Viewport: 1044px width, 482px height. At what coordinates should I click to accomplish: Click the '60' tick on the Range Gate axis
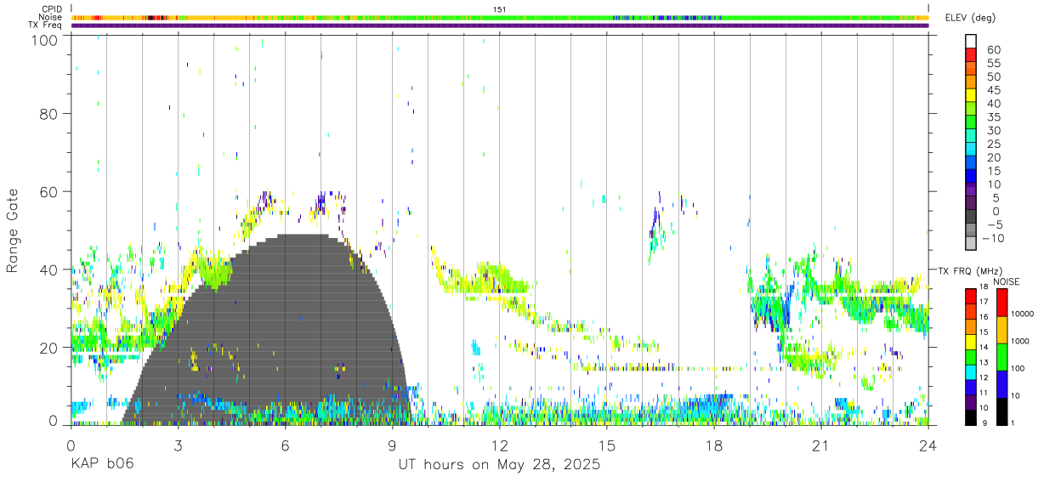tap(48, 191)
